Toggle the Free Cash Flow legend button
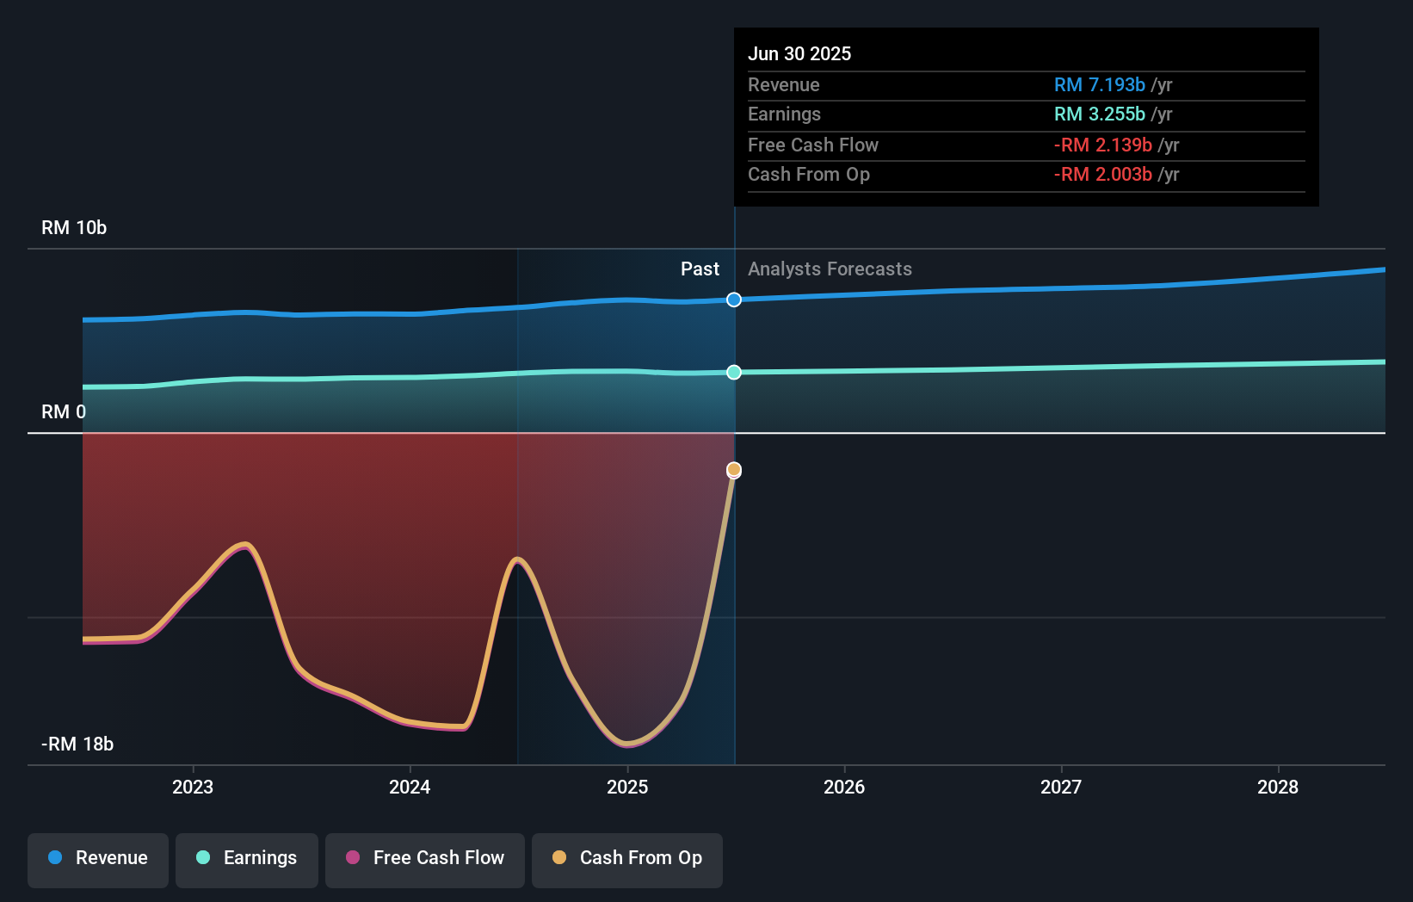This screenshot has height=902, width=1413. [425, 860]
